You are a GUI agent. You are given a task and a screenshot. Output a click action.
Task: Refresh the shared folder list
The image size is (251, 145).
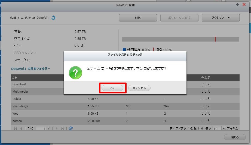(x=71, y=128)
